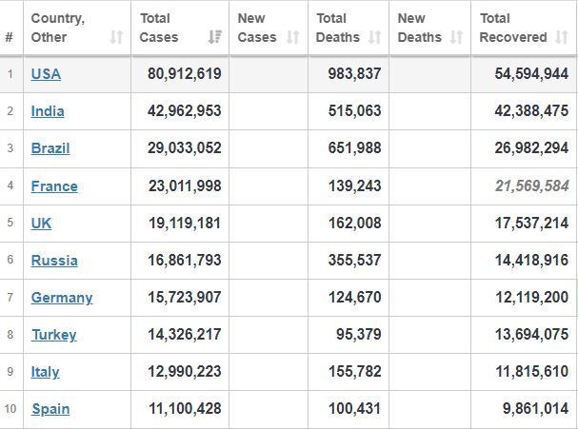The width and height of the screenshot is (578, 429).
Task: Open the Italy country page
Action: click(46, 372)
